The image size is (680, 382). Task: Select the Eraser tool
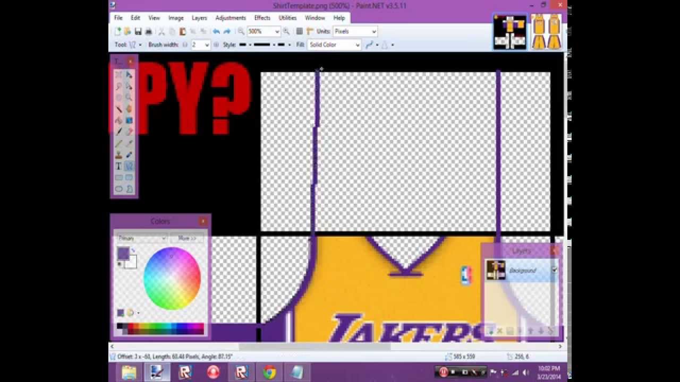(x=129, y=131)
